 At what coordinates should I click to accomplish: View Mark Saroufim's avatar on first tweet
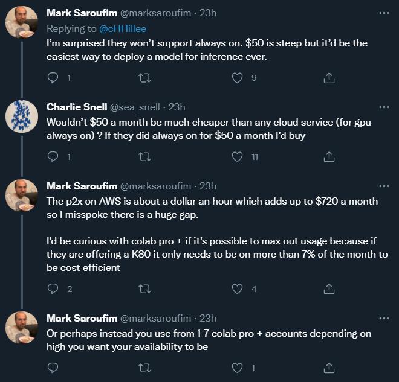point(22,22)
